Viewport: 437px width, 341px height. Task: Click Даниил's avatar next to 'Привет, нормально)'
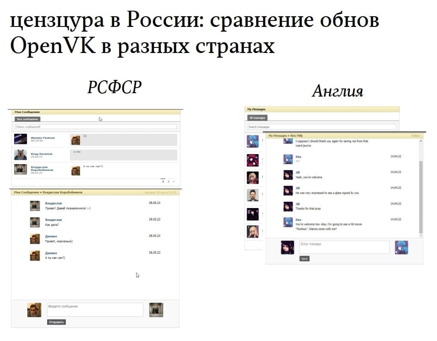coord(35,238)
